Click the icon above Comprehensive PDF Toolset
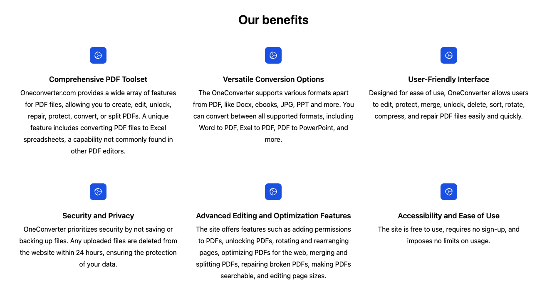The width and height of the screenshot is (552, 299). click(x=98, y=55)
